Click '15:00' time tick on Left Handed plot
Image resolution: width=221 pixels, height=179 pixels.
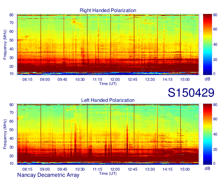coord(185,169)
